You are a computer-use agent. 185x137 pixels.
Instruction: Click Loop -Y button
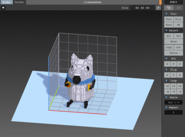click(x=174, y=92)
